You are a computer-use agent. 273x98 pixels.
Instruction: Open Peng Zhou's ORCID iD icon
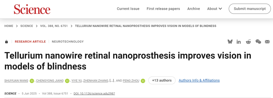click(x=143, y=81)
